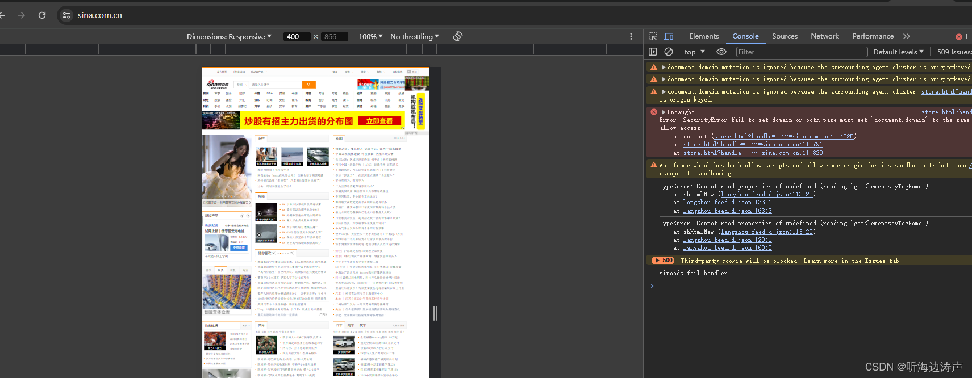972x378 pixels.
Task: Open the warehouse image thumbnail
Action: coord(227,292)
